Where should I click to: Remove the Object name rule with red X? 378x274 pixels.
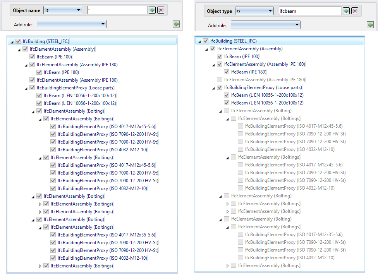click(x=161, y=10)
